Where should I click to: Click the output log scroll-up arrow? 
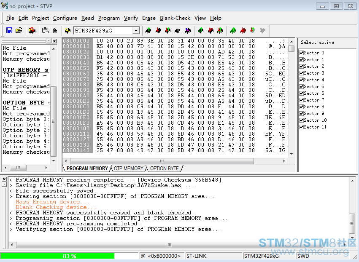(352, 181)
